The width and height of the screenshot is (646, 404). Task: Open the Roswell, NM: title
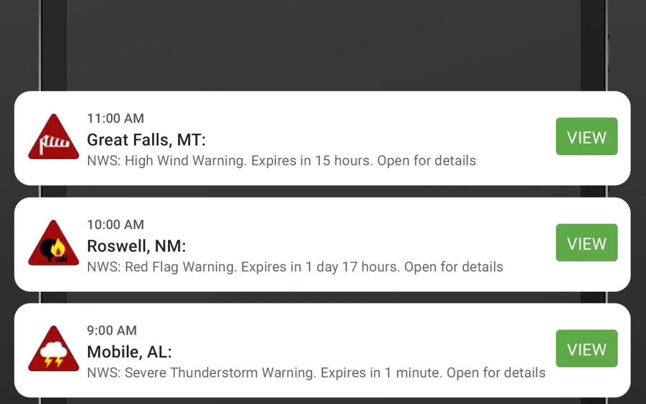[x=136, y=246]
